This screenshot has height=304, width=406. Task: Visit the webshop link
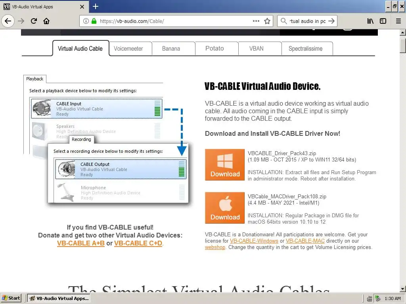(x=215, y=247)
